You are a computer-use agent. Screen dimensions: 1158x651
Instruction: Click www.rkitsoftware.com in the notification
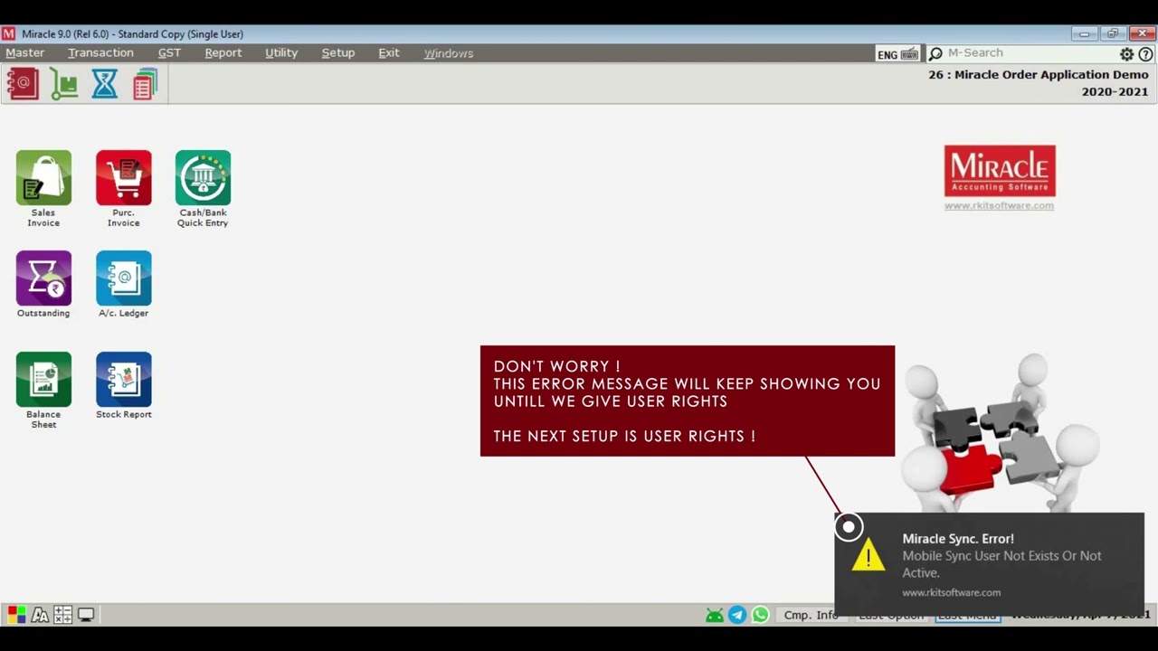click(x=951, y=593)
